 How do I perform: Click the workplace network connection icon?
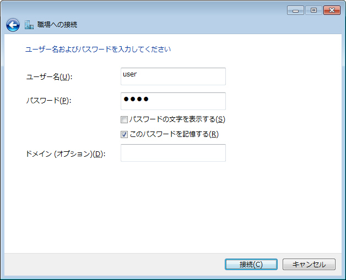(x=29, y=25)
